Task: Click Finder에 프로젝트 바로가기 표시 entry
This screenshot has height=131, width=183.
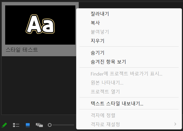Action: 129,74
